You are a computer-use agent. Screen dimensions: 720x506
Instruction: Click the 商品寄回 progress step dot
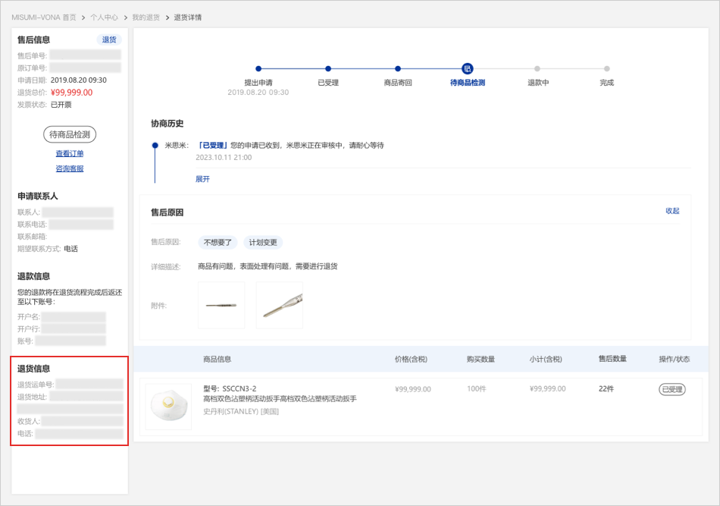[x=398, y=69]
